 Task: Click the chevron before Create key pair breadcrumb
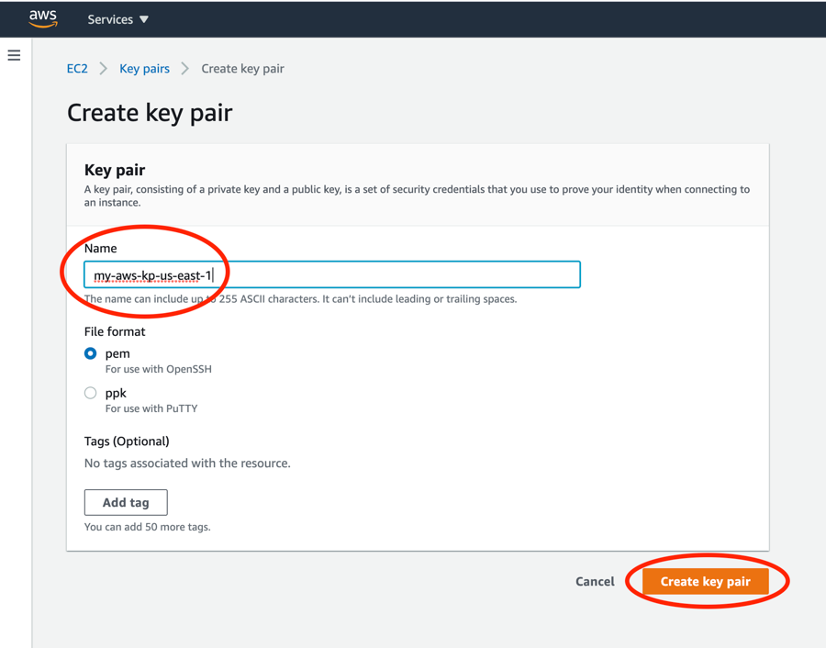181,68
